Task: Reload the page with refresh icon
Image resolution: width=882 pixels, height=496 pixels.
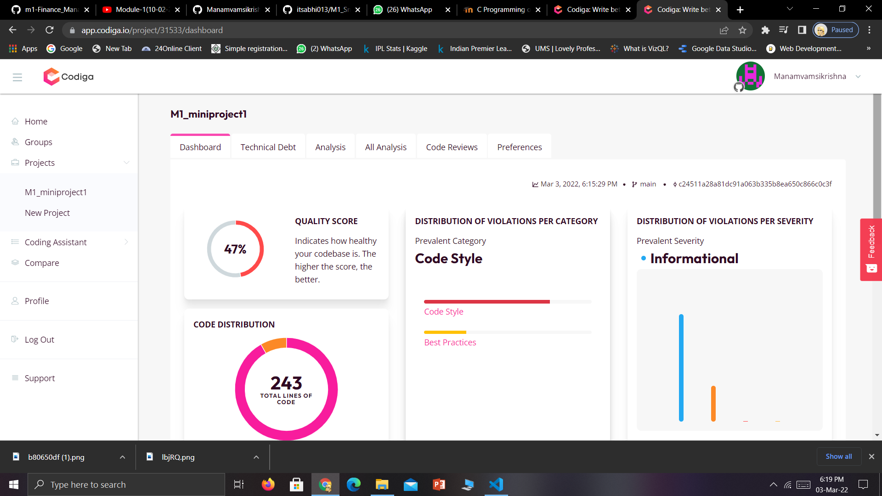Action: (50, 30)
